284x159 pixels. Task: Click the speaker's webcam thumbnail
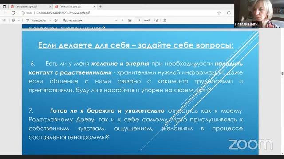tap(259, 14)
